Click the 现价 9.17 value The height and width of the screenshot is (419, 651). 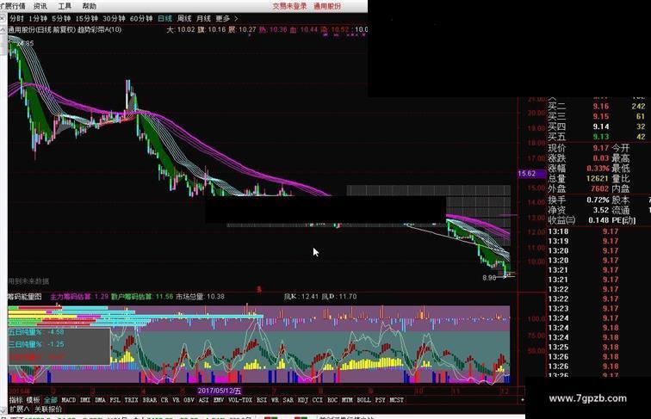[x=601, y=148]
